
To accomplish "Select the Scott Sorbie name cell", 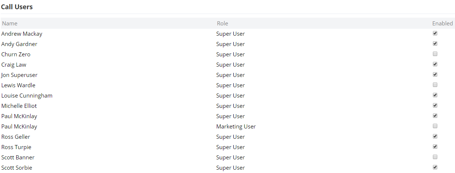I will point(17,168).
